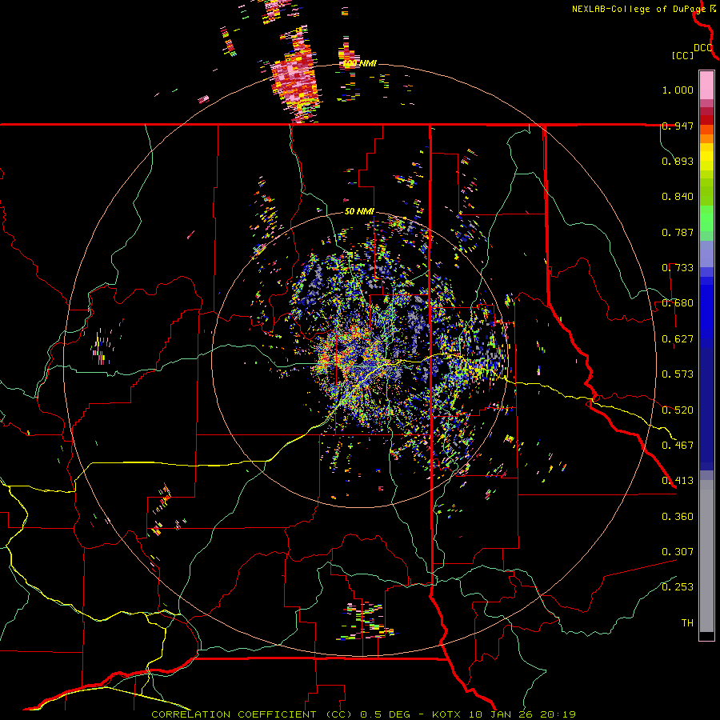Click the TH threshold label on the scale
This screenshot has height=720, width=720.
coord(687,623)
